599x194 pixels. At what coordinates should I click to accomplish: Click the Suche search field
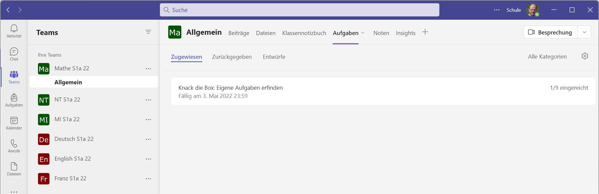click(299, 10)
